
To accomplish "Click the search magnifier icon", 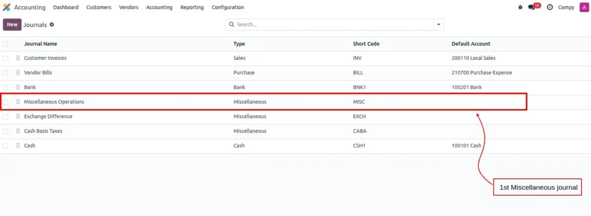I will click(232, 24).
